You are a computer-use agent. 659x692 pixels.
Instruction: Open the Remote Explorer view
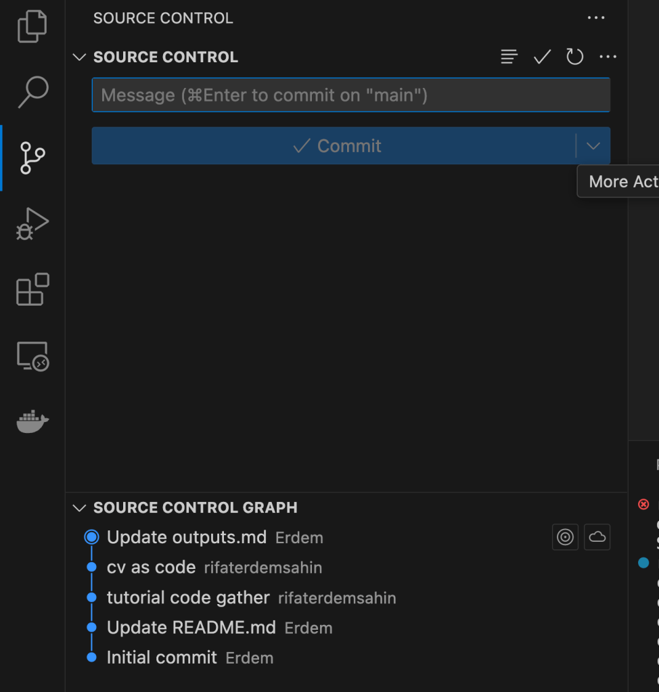point(32,356)
